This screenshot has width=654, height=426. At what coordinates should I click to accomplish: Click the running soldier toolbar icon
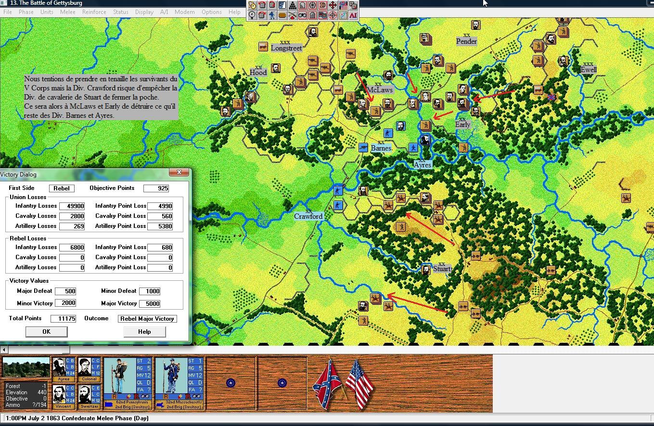[x=272, y=15]
